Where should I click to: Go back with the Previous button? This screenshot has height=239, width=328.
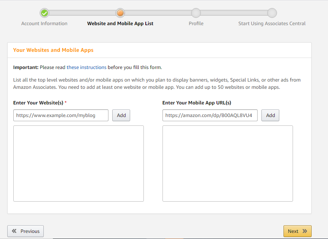(25, 231)
